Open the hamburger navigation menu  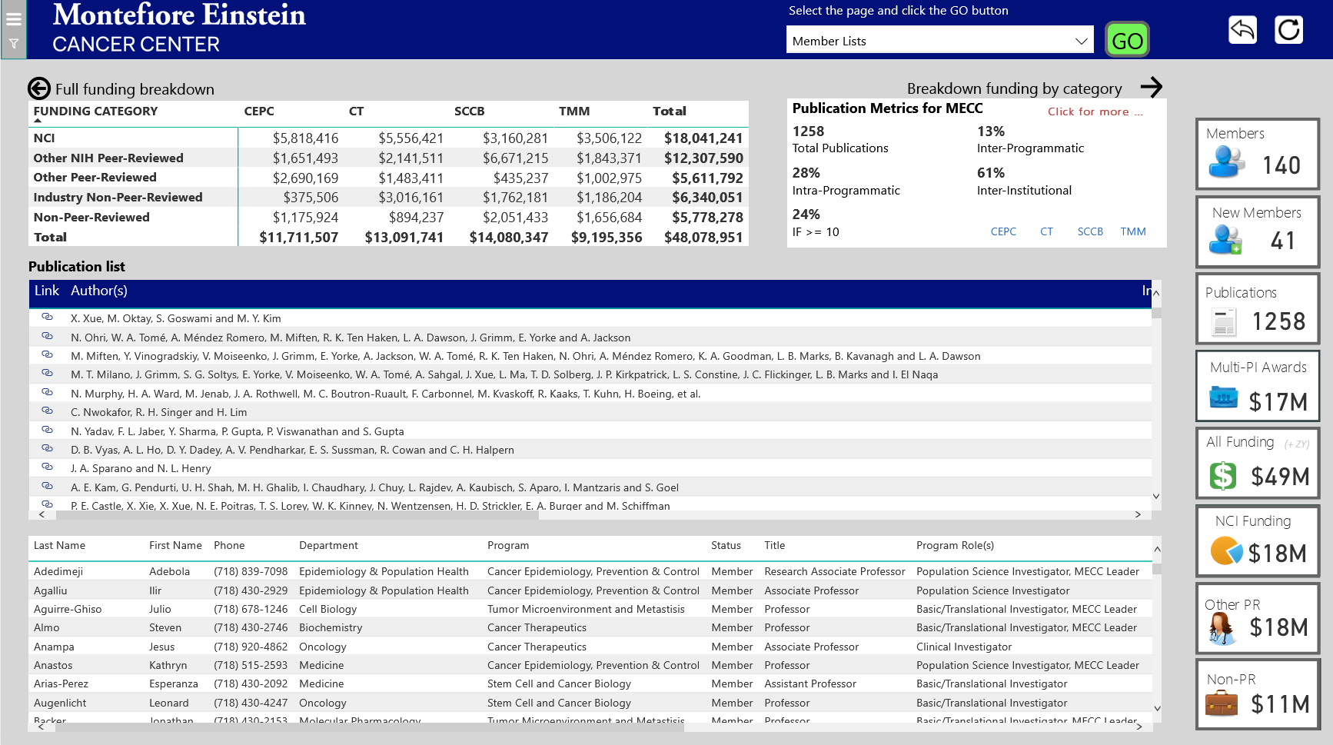pos(13,21)
